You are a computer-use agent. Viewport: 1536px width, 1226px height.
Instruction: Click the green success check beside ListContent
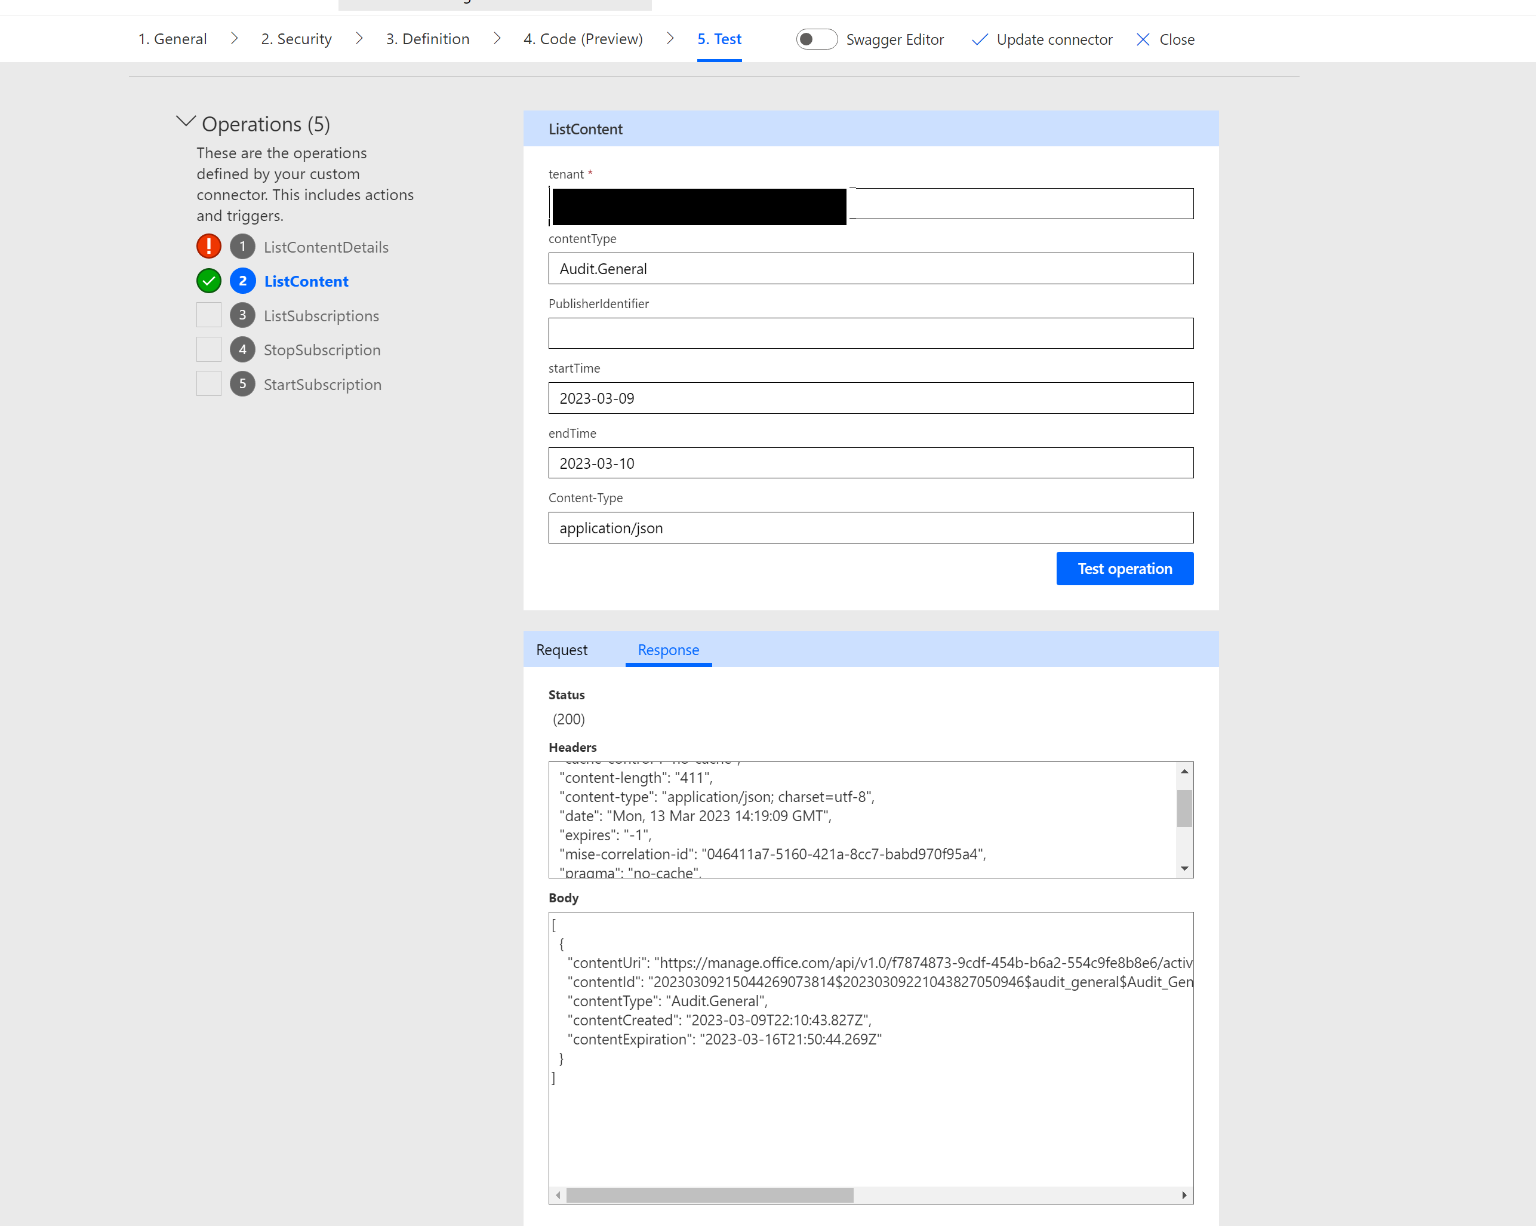[208, 280]
